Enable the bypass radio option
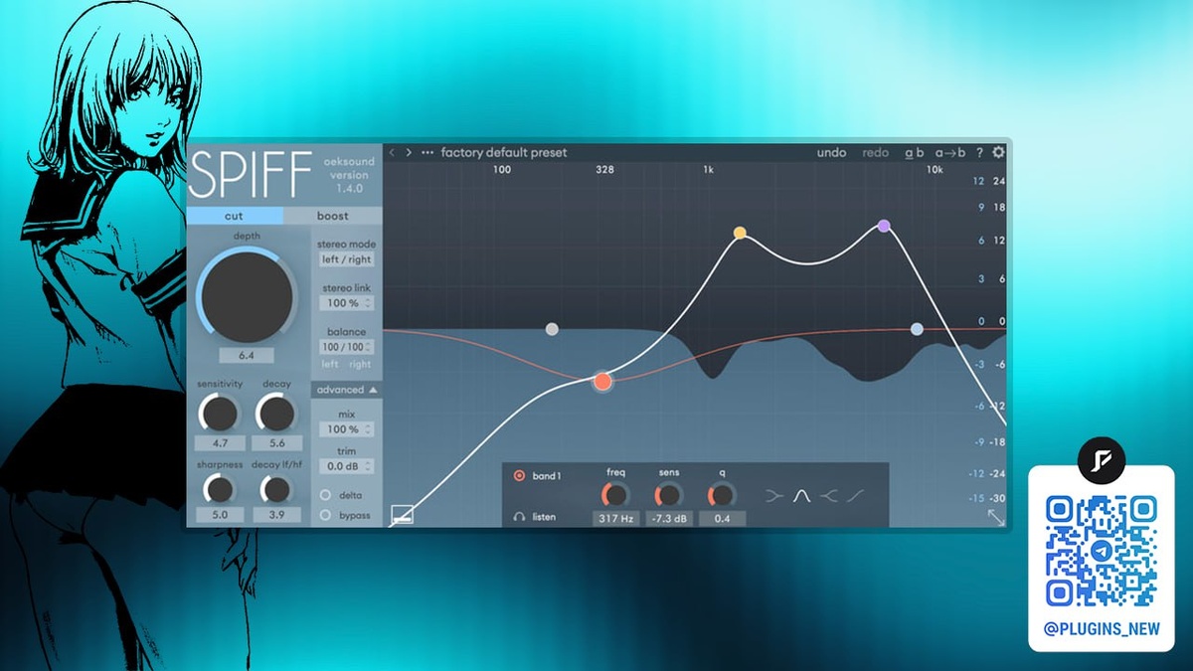The height and width of the screenshot is (671, 1193). 324,515
